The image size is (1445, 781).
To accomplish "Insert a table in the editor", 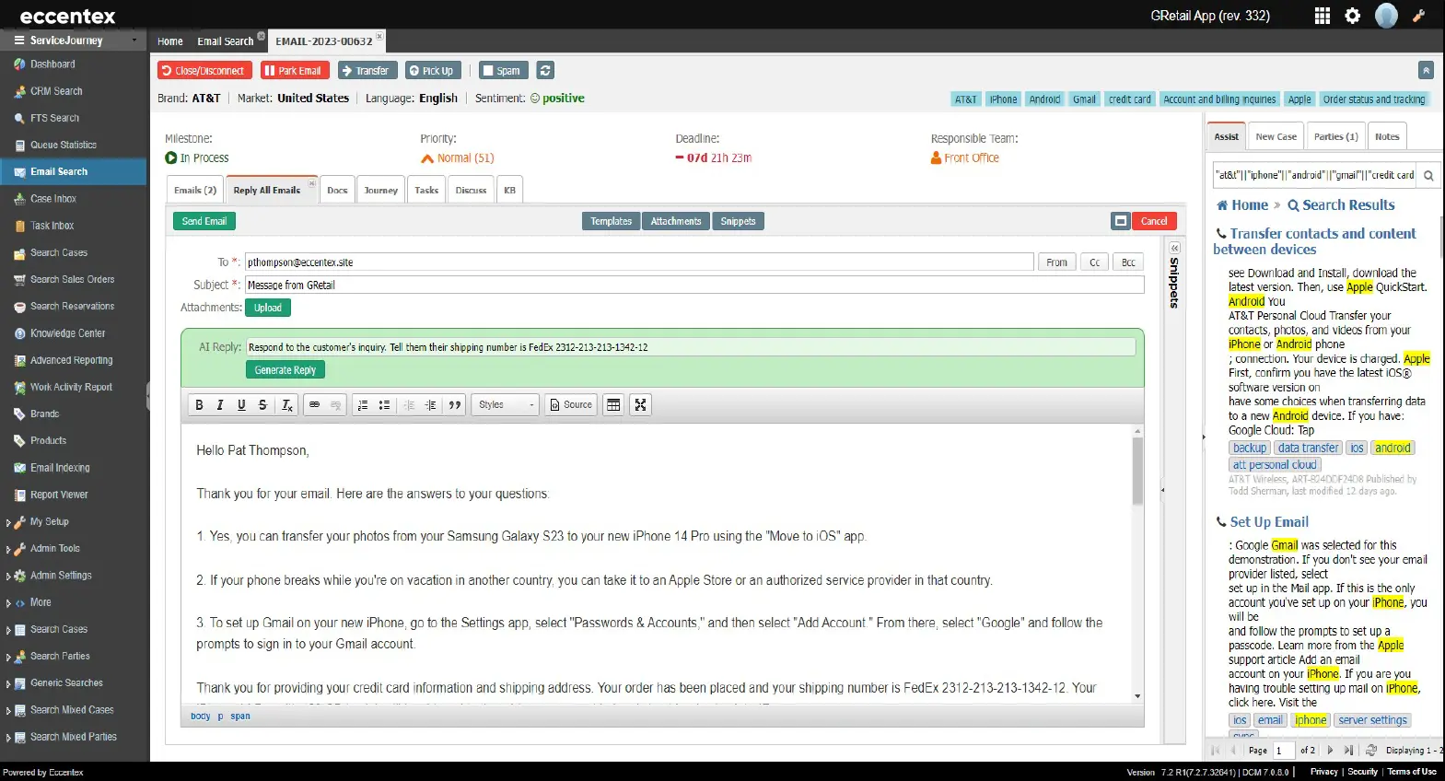I will [x=613, y=405].
